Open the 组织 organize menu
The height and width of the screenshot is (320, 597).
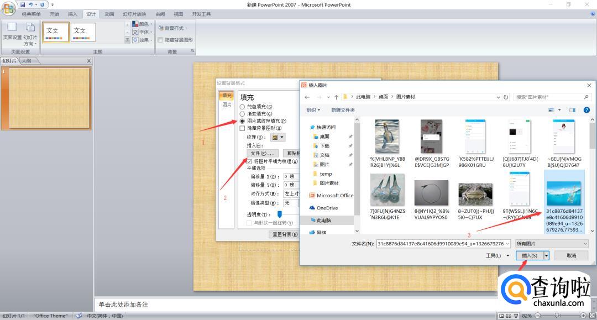coord(313,110)
